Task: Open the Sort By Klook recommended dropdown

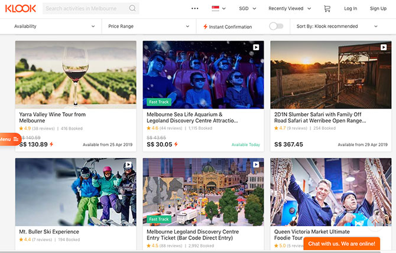Action: point(337,26)
